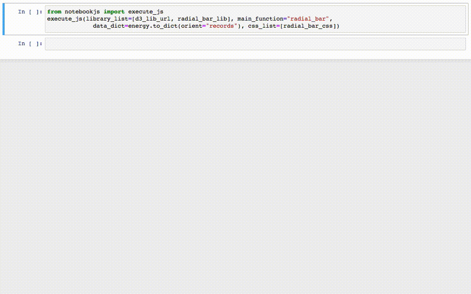Click radial_bar_css in the css_list argument
Viewport: 471px width, 294px height.
[308, 26]
